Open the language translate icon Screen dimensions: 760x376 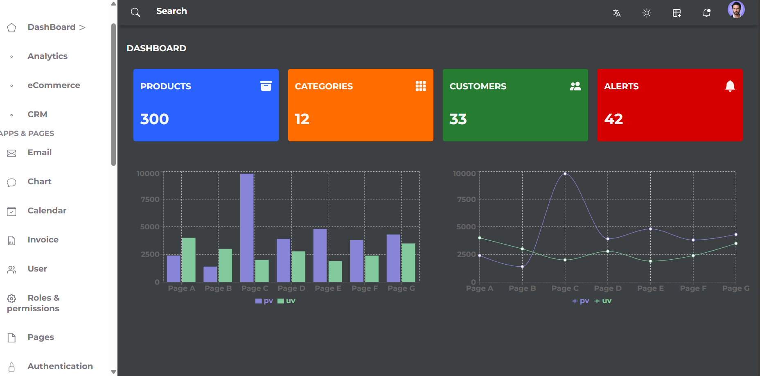(x=617, y=13)
